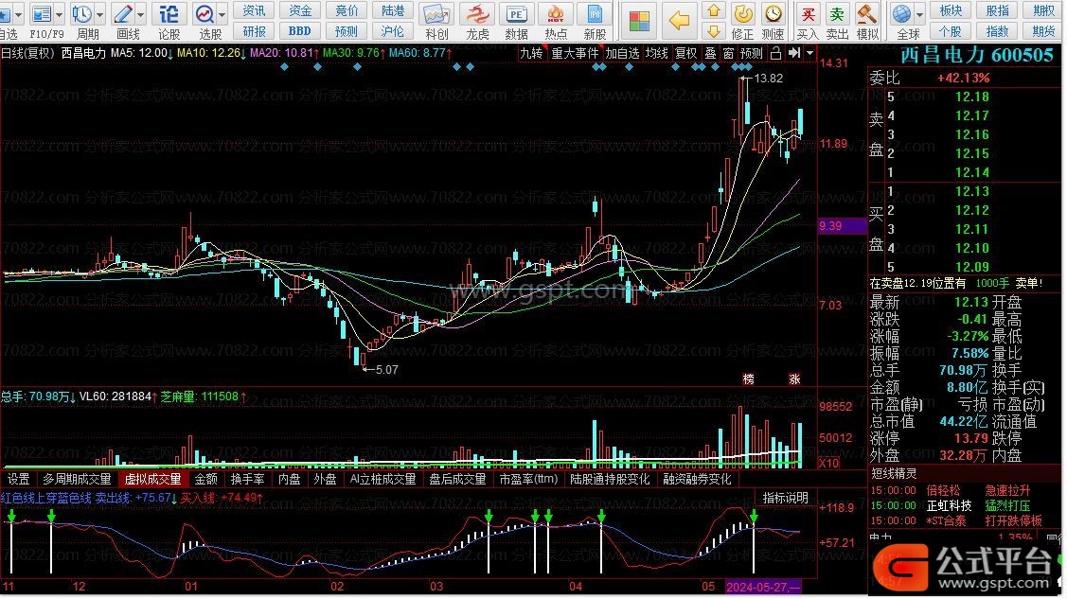The image size is (1067, 599).
Task: Toggle 九转 indicator
Action: coord(531,53)
